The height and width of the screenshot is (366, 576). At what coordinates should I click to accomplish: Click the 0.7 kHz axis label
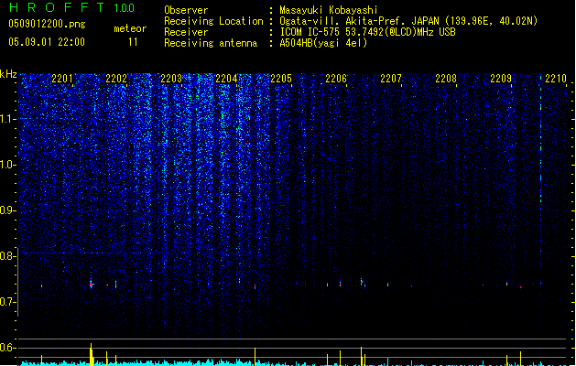(7, 302)
